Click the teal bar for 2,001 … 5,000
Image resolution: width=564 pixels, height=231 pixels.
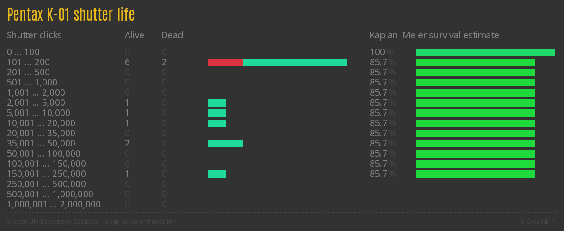[x=216, y=103]
